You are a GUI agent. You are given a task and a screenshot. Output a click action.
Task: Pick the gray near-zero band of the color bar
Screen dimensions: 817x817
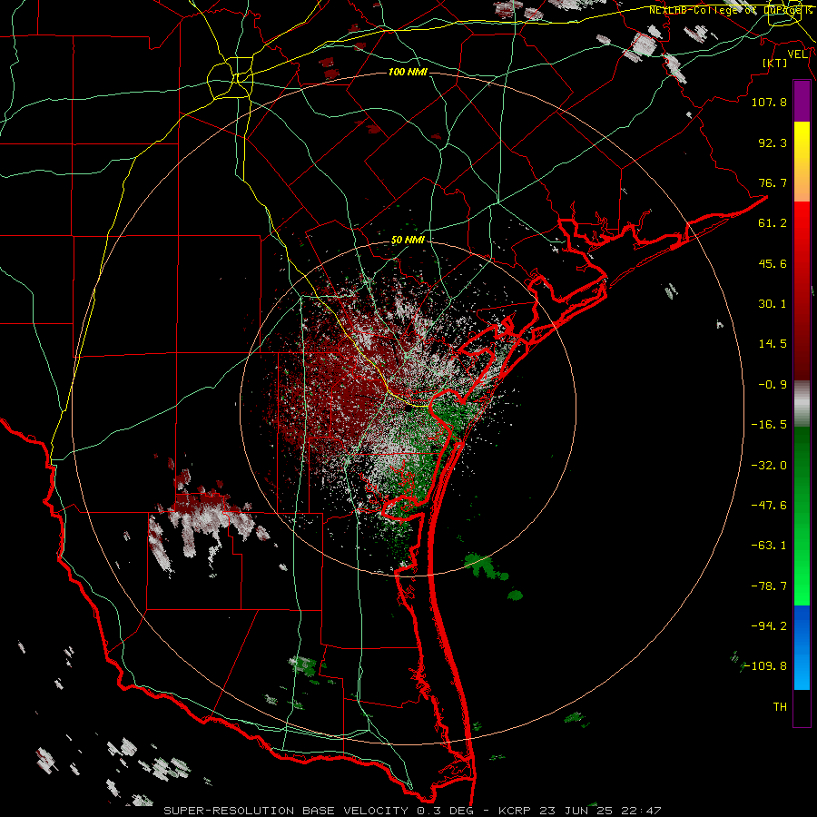[x=802, y=404]
